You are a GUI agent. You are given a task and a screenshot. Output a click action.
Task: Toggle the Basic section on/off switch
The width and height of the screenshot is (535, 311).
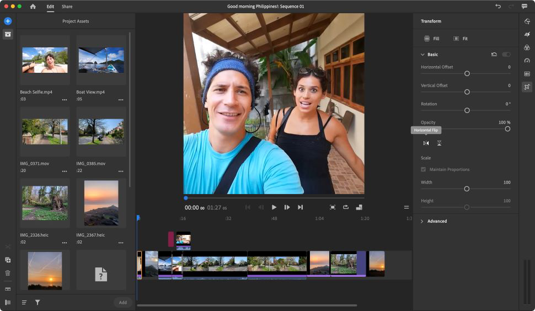pyautogui.click(x=506, y=55)
